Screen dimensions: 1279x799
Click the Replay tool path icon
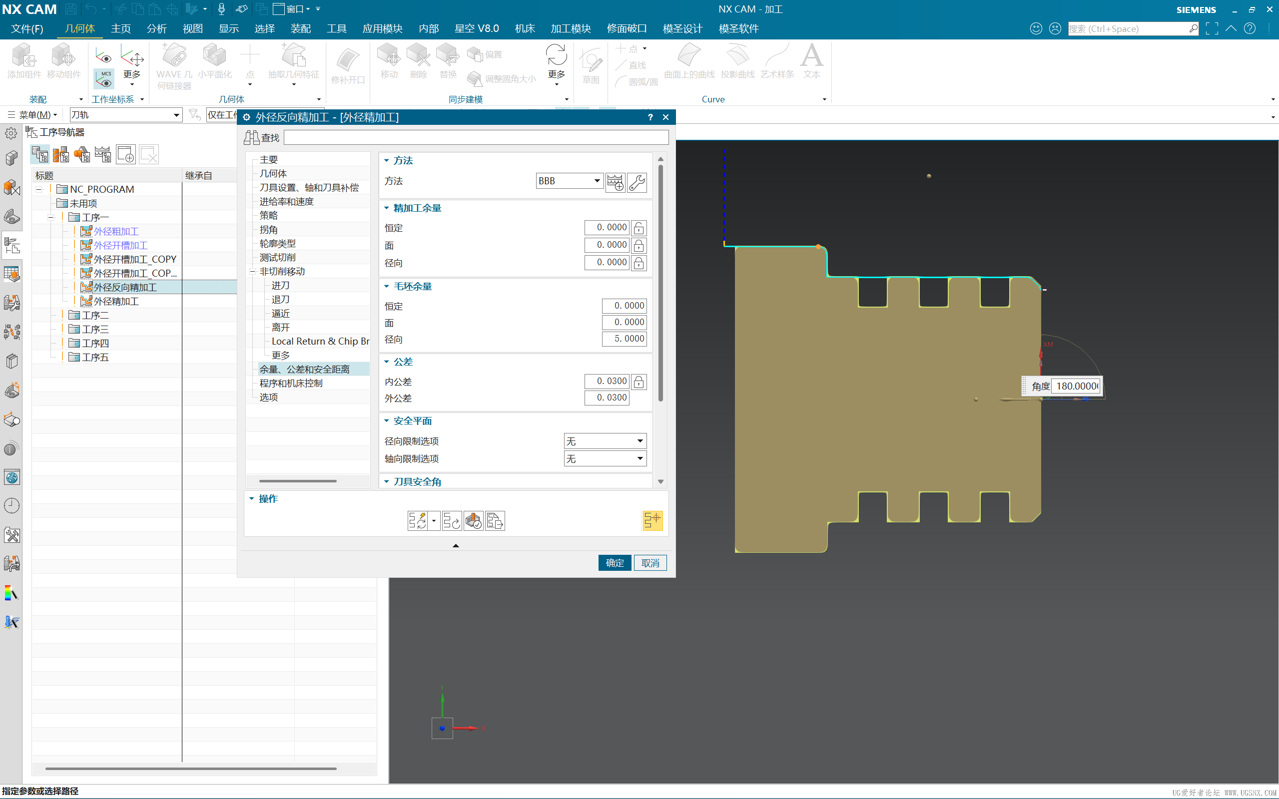point(451,520)
